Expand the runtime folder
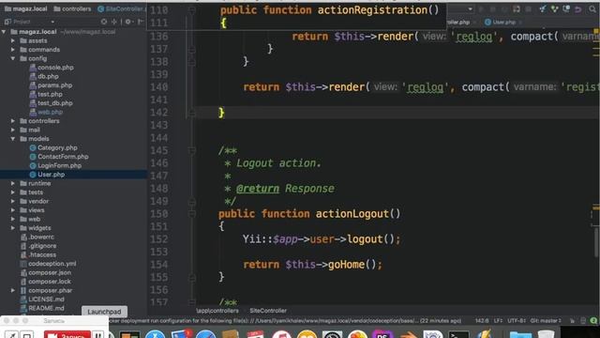This screenshot has height=338, width=600. pos(13,184)
